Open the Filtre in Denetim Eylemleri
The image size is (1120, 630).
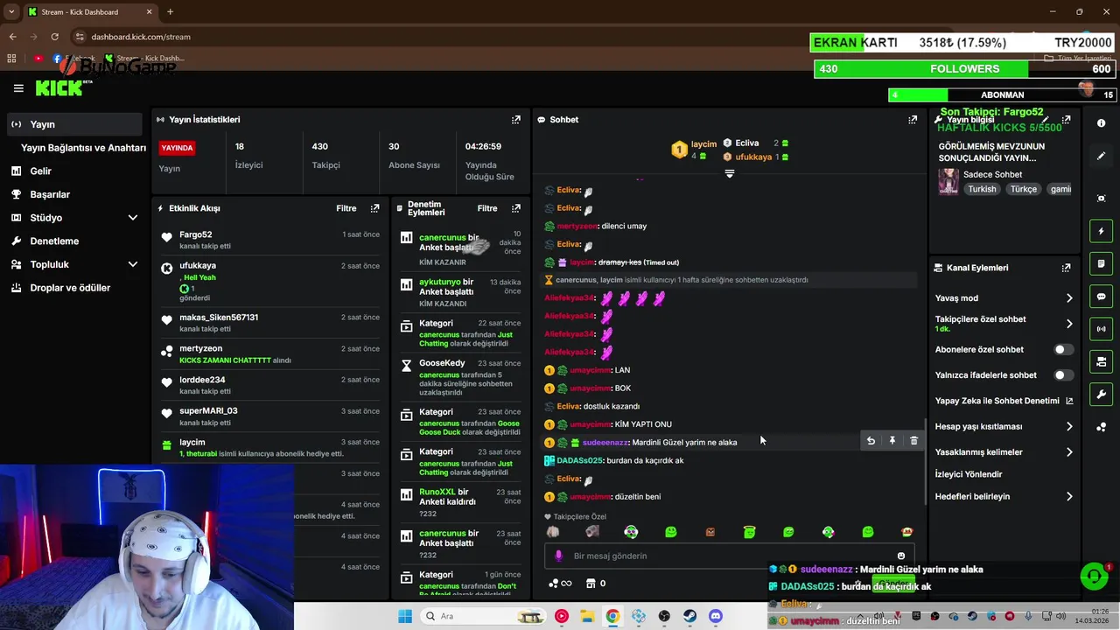click(x=487, y=208)
